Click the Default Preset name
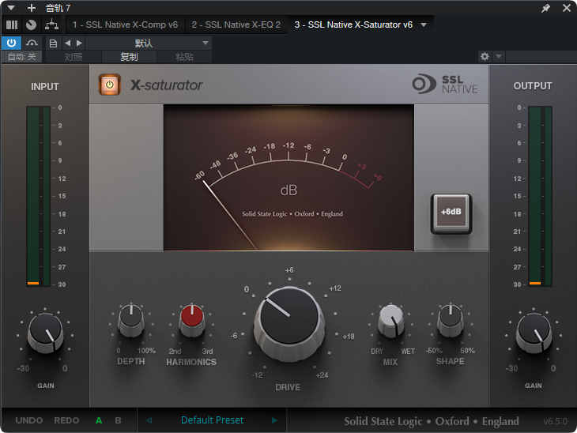Image resolution: width=577 pixels, height=433 pixels. [212, 420]
